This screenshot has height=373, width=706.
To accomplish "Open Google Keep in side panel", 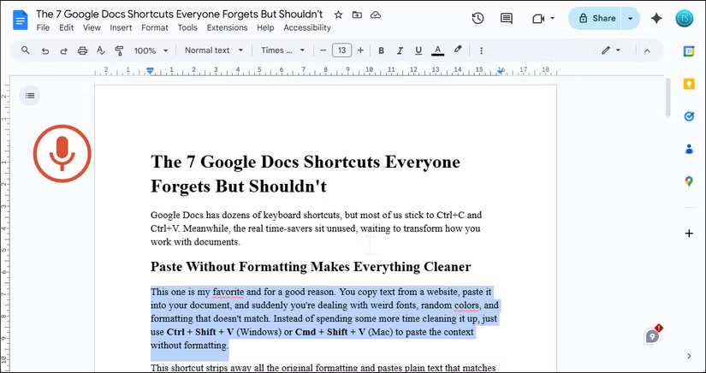I will pos(689,84).
